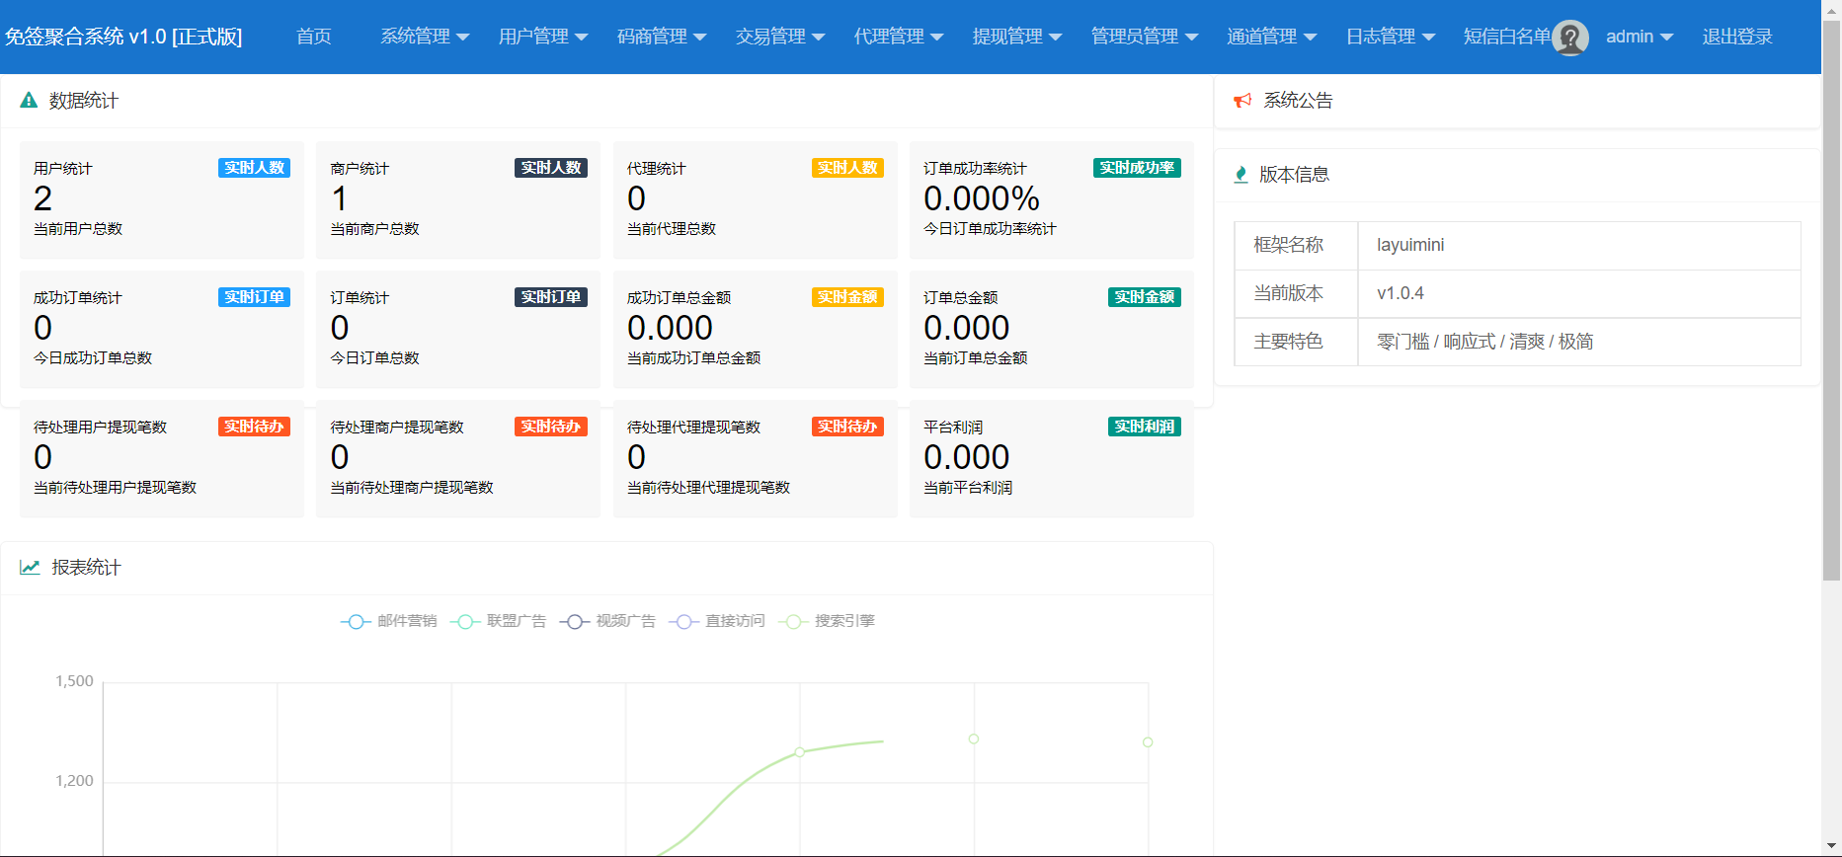The width and height of the screenshot is (1842, 857).
Task: Click the system announcement megaphone icon
Action: (1242, 100)
